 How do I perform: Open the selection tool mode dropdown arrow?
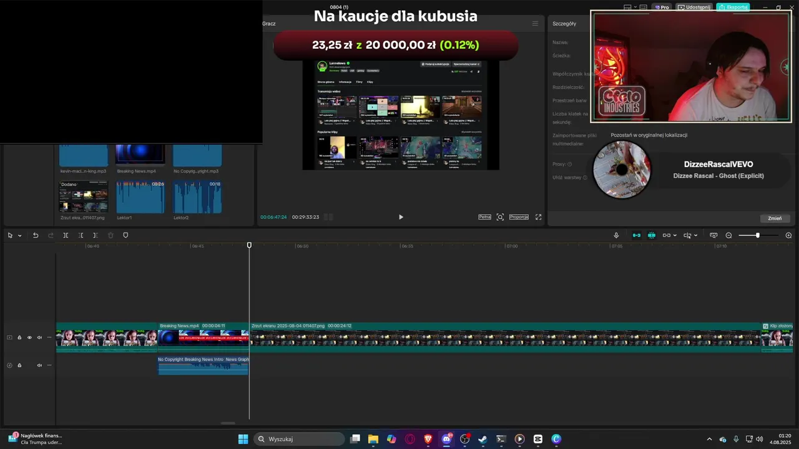(x=20, y=236)
